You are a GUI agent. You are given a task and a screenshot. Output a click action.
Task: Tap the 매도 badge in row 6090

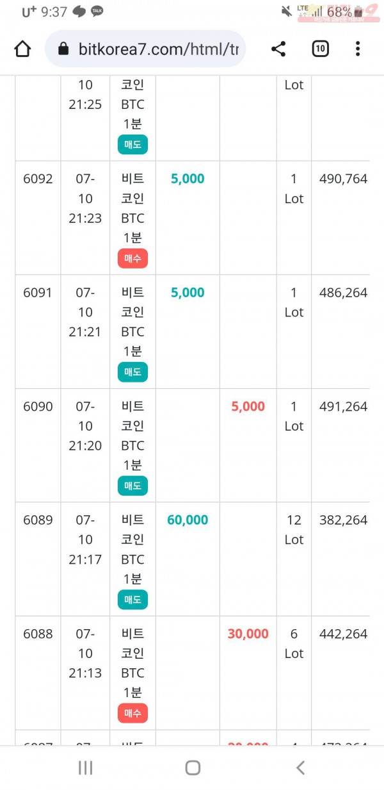click(132, 486)
